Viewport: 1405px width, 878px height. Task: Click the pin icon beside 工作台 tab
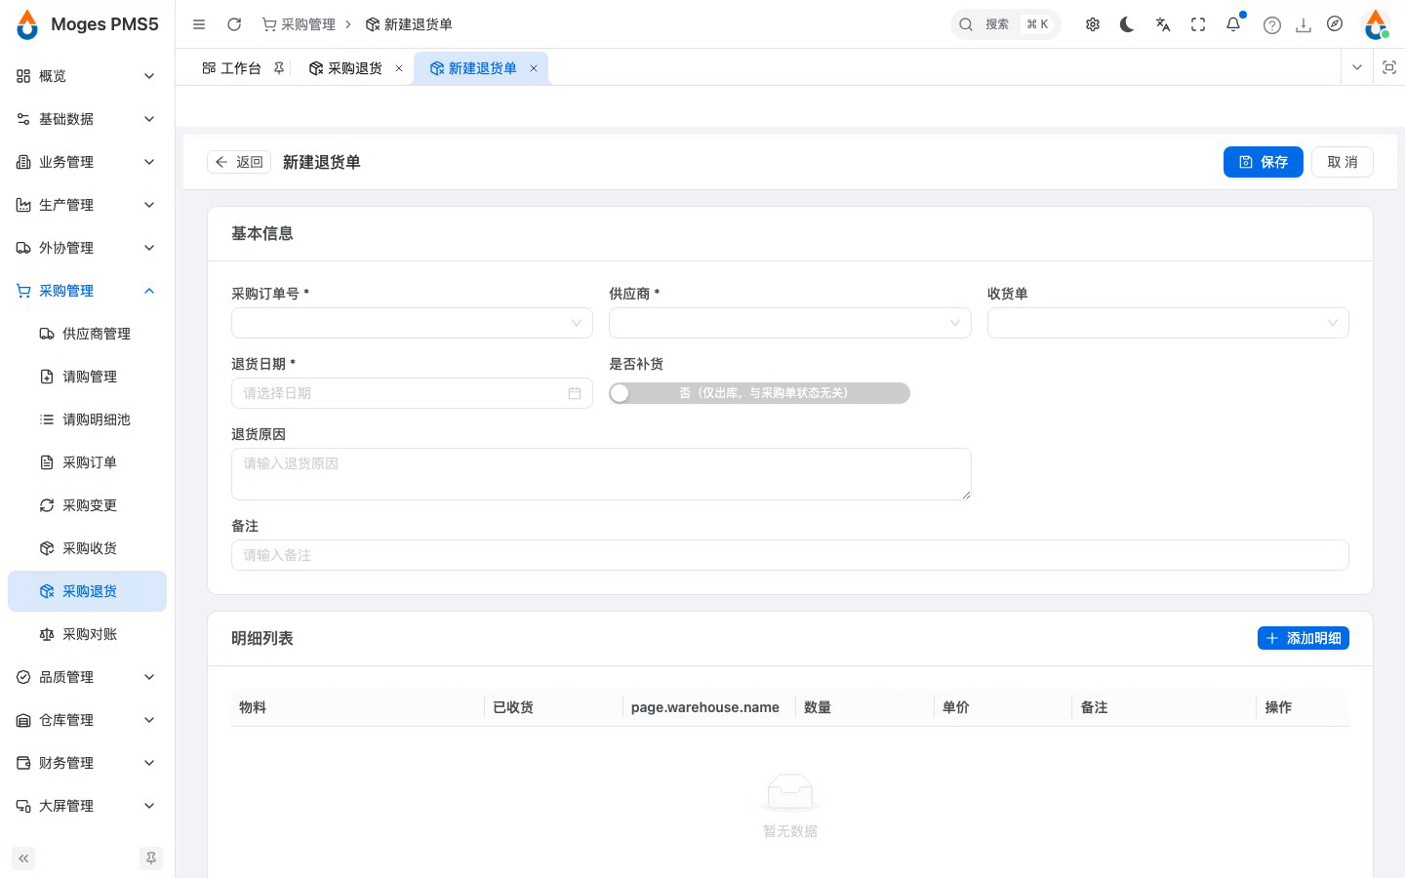click(x=279, y=68)
